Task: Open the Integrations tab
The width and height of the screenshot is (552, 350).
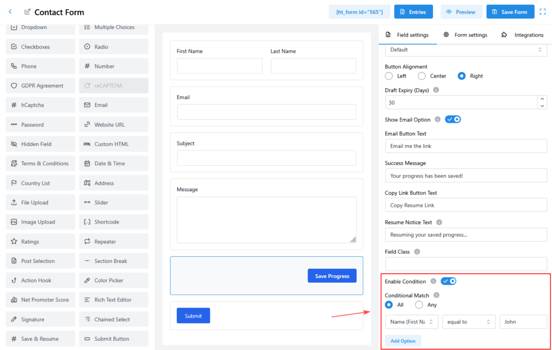Action: (x=522, y=35)
